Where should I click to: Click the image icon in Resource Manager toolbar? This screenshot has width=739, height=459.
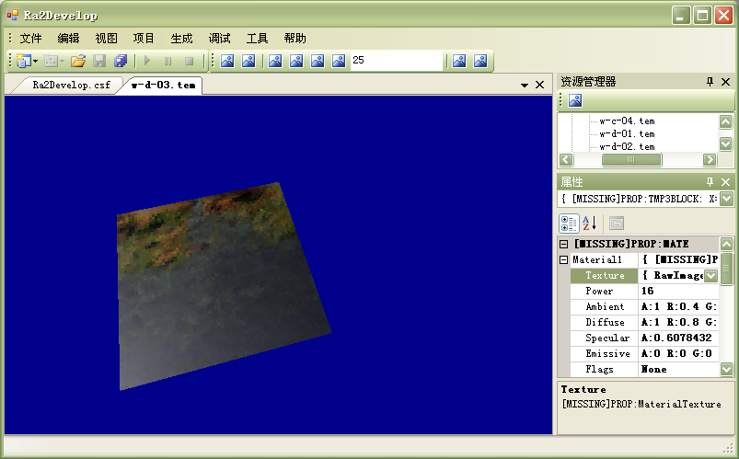tap(574, 100)
